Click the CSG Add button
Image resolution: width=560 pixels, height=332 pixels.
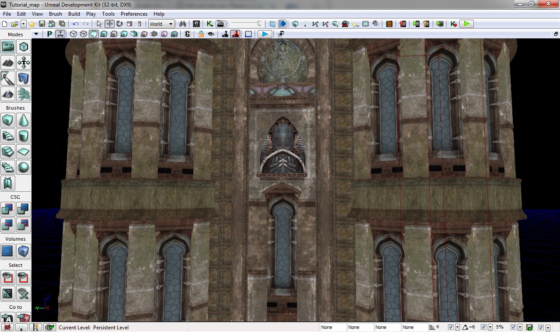pos(8,209)
